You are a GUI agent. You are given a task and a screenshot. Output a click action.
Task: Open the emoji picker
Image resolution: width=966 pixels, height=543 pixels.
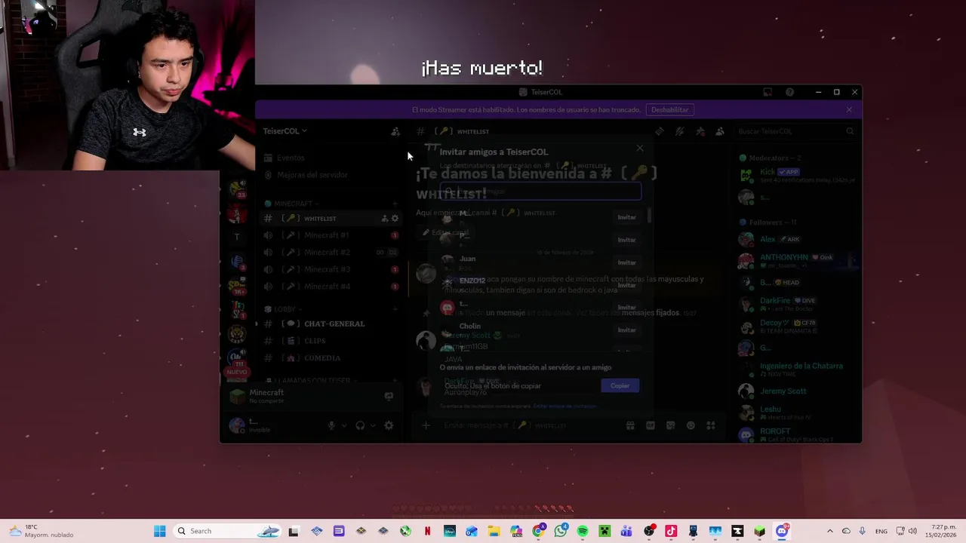[x=691, y=426]
